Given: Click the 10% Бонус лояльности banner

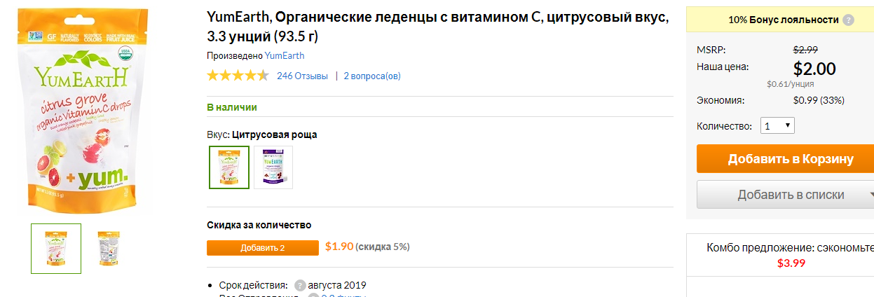Looking at the screenshot, I should click(780, 20).
